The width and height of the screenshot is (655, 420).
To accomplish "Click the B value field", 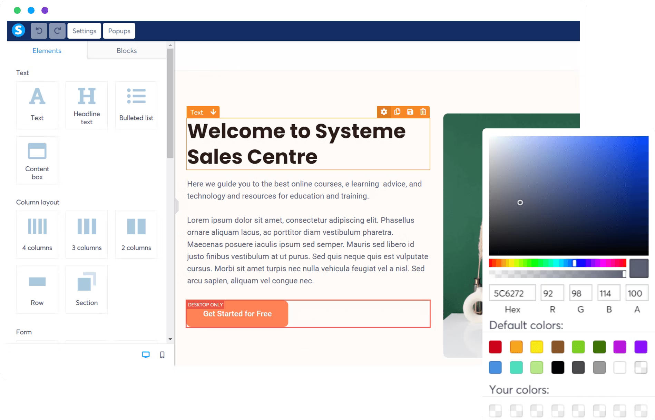I will tap(609, 293).
